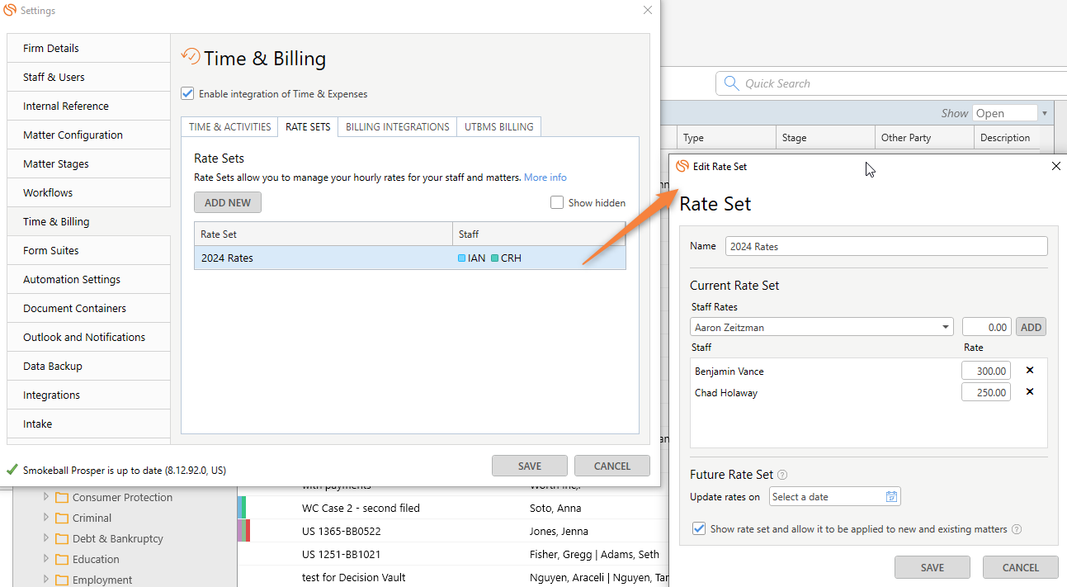Click the help icon beside Future Rate Set
This screenshot has width=1067, height=587.
click(782, 475)
